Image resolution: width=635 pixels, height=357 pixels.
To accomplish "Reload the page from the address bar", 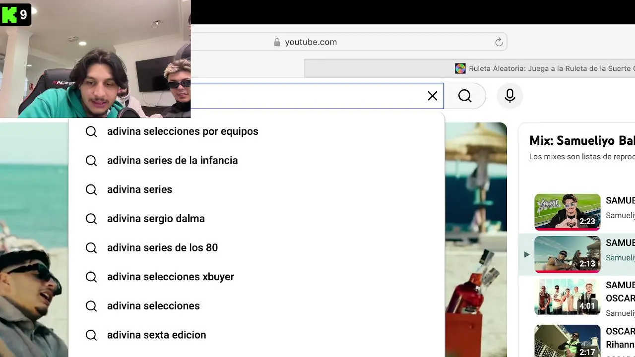I will [x=499, y=42].
